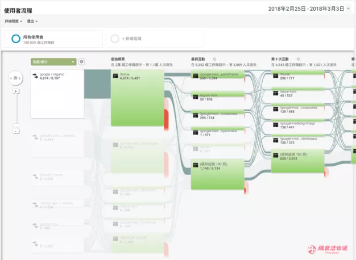This screenshot has width=356, height=260.
Task: Click the page icon of node 568 / 1,384
Action: pyautogui.click(x=196, y=76)
